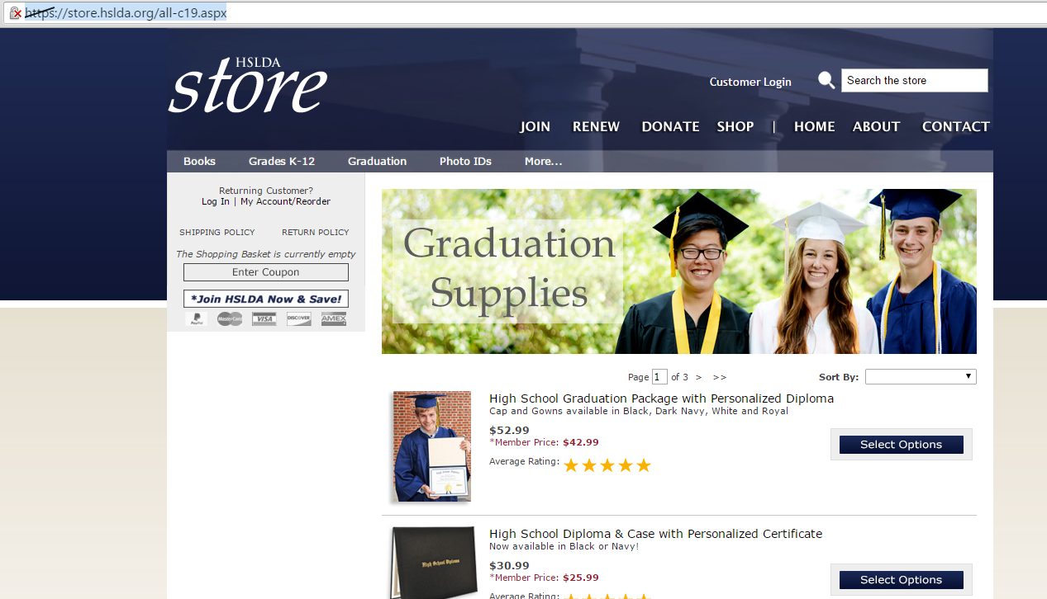Open the JOIN menu item

point(535,126)
